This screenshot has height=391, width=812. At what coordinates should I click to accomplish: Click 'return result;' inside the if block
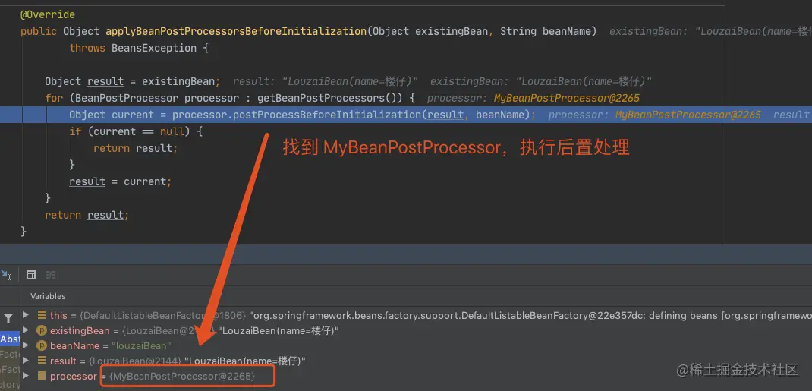click(x=136, y=148)
